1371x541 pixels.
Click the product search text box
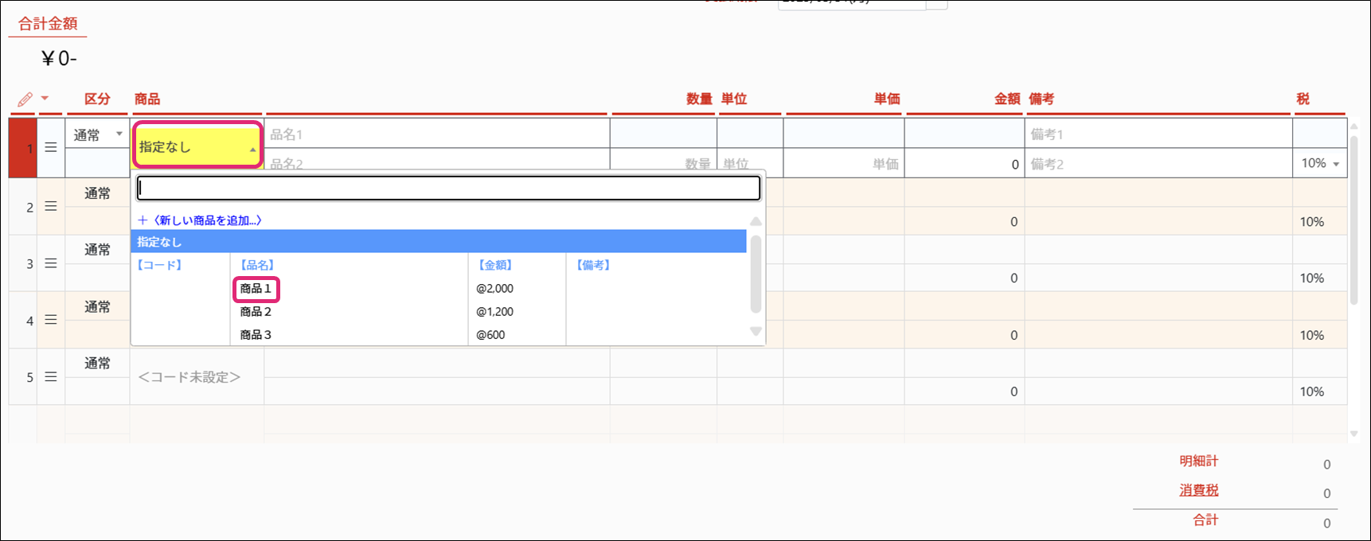click(448, 189)
